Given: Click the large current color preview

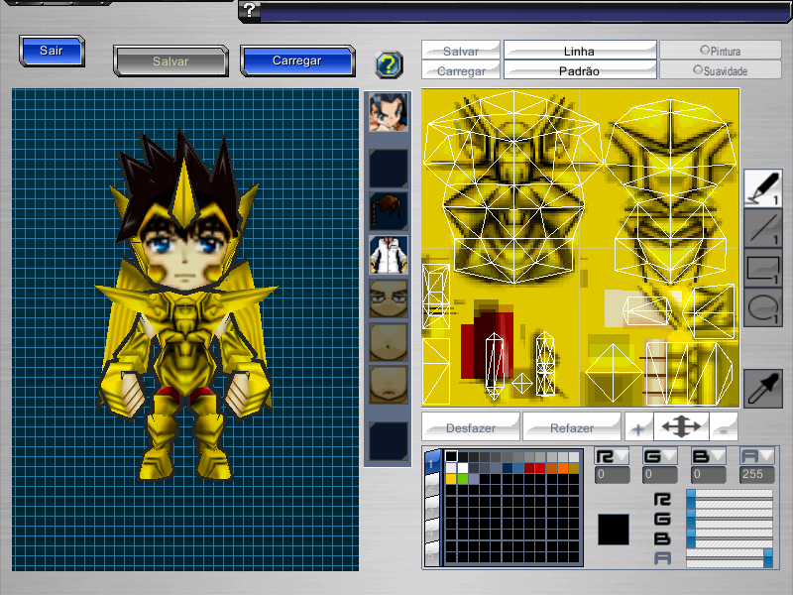Looking at the screenshot, I should click(614, 530).
